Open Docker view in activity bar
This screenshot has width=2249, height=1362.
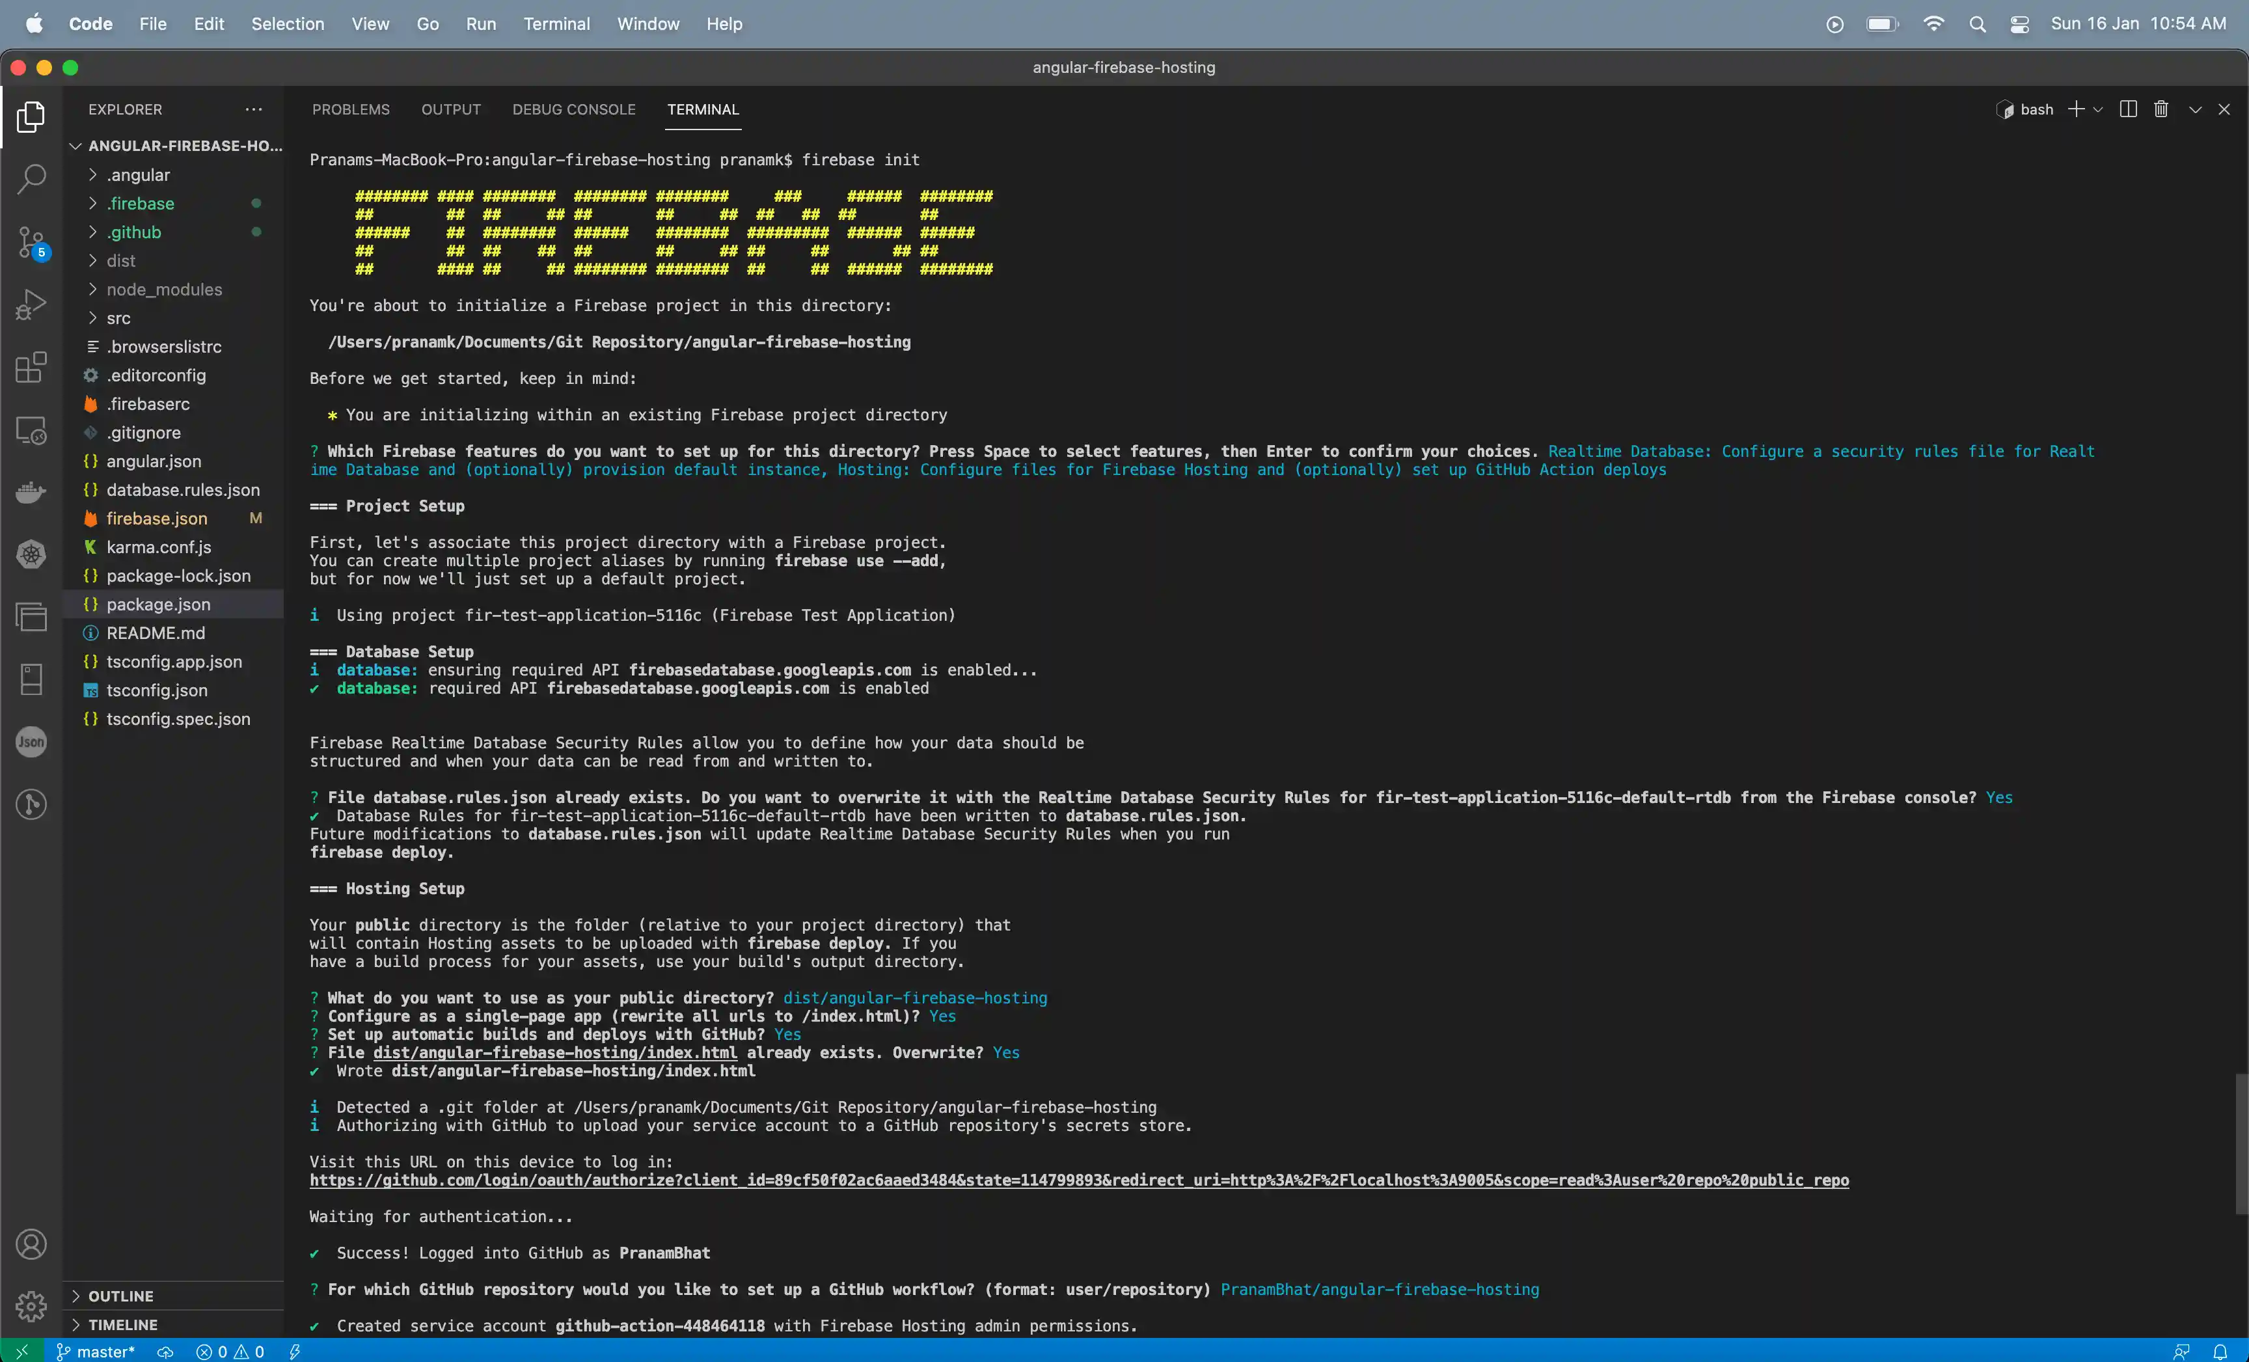[31, 493]
